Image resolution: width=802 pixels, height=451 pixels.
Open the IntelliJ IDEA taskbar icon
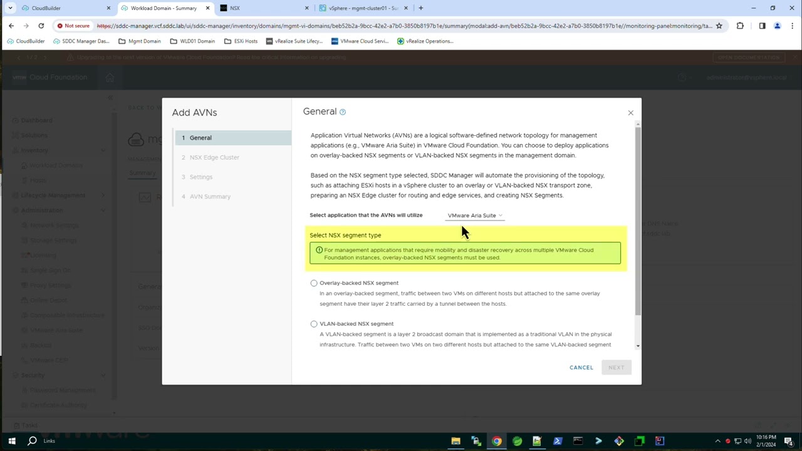coord(659,441)
